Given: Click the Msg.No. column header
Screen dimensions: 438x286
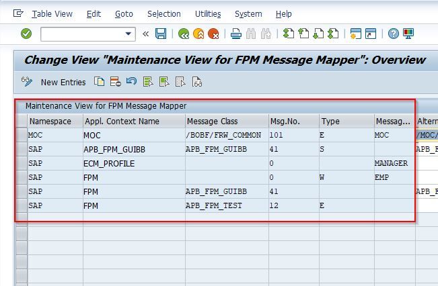Looking at the screenshot, I should (294, 122).
